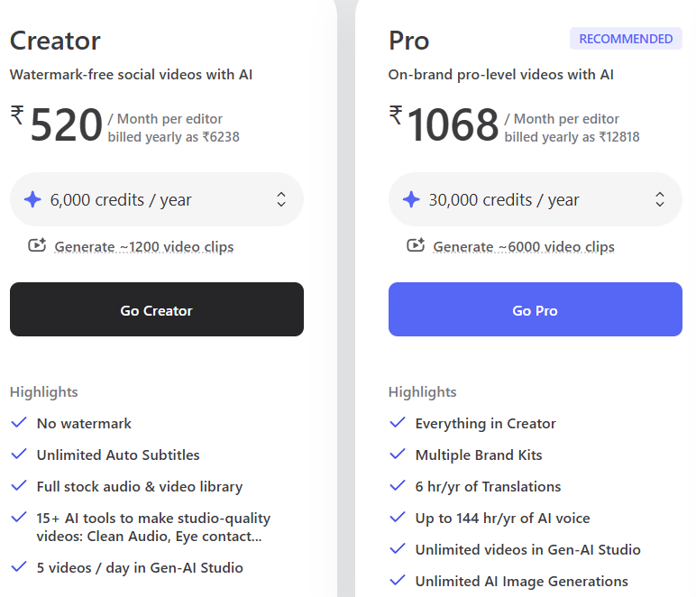The image size is (696, 597).
Task: Click the sparkle icon beside 6,000 credits
Action: (x=33, y=199)
